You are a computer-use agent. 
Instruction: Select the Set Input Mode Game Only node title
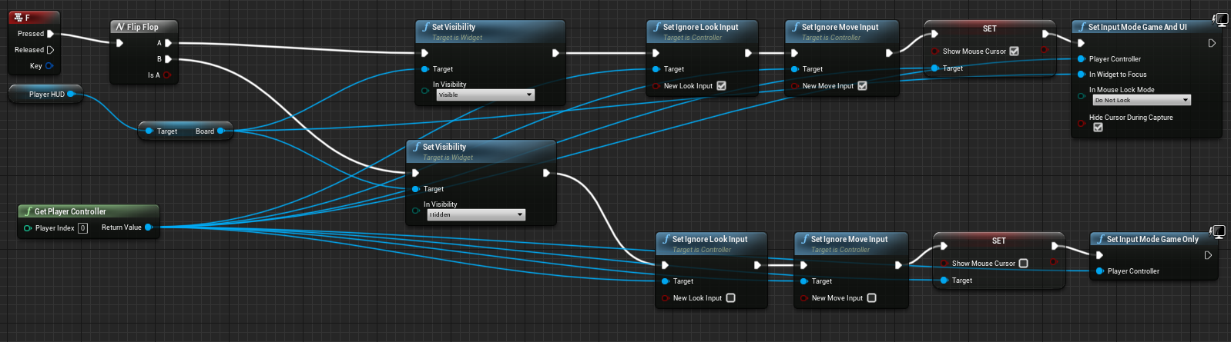(x=1152, y=239)
